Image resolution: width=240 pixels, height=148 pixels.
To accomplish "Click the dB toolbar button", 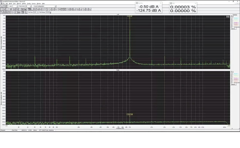I will (53, 9).
